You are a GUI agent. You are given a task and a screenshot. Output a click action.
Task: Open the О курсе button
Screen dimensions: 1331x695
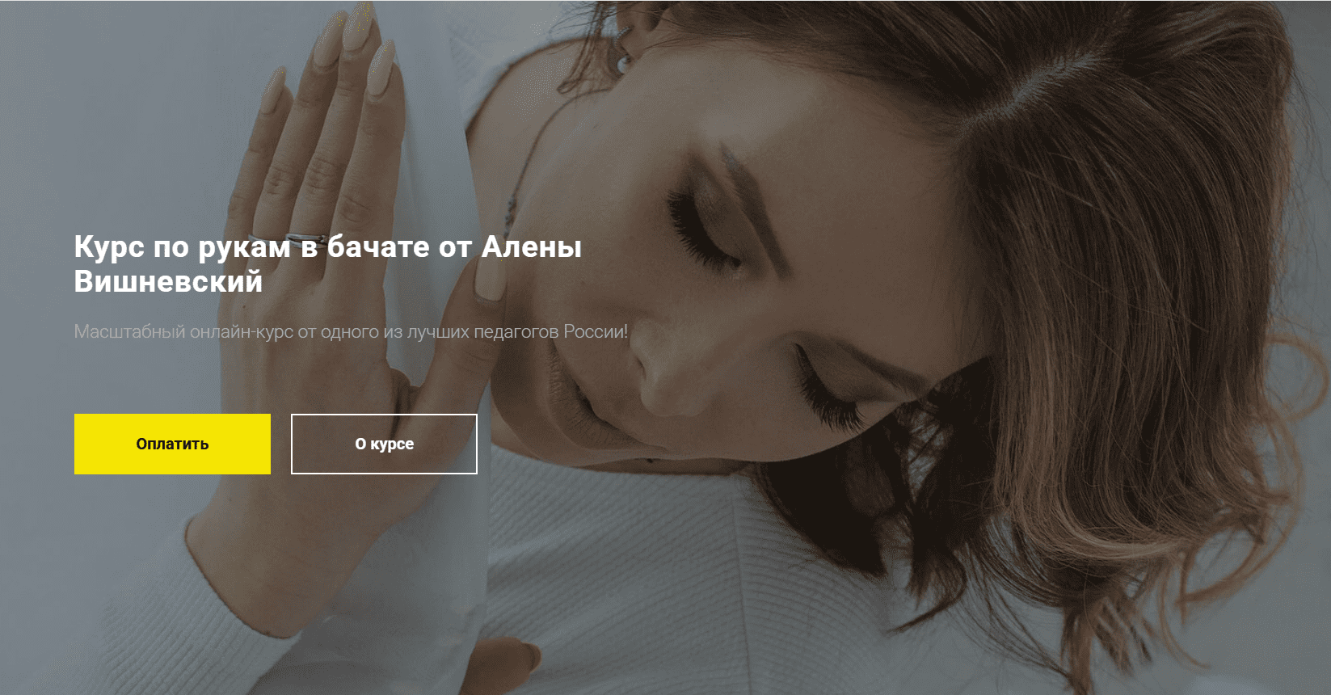pos(384,444)
